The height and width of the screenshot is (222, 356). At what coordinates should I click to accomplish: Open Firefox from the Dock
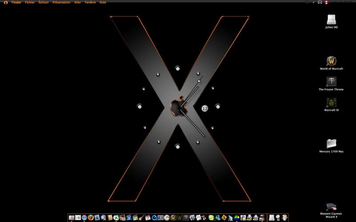point(91,218)
